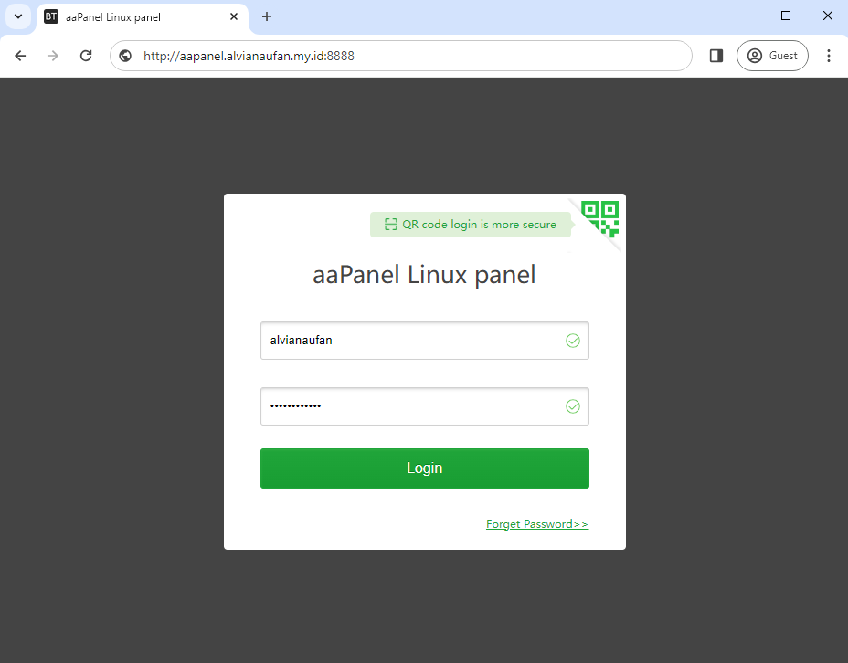Viewport: 848px width, 663px height.
Task: Click the username field containing alvianaufan
Action: pyautogui.click(x=425, y=341)
